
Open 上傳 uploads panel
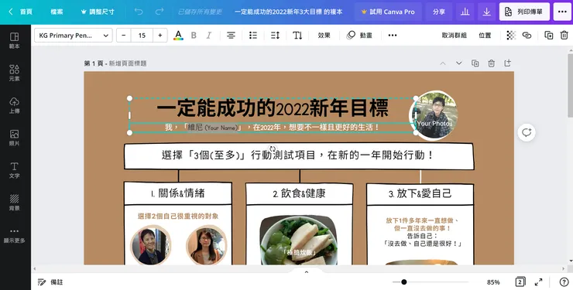point(14,105)
